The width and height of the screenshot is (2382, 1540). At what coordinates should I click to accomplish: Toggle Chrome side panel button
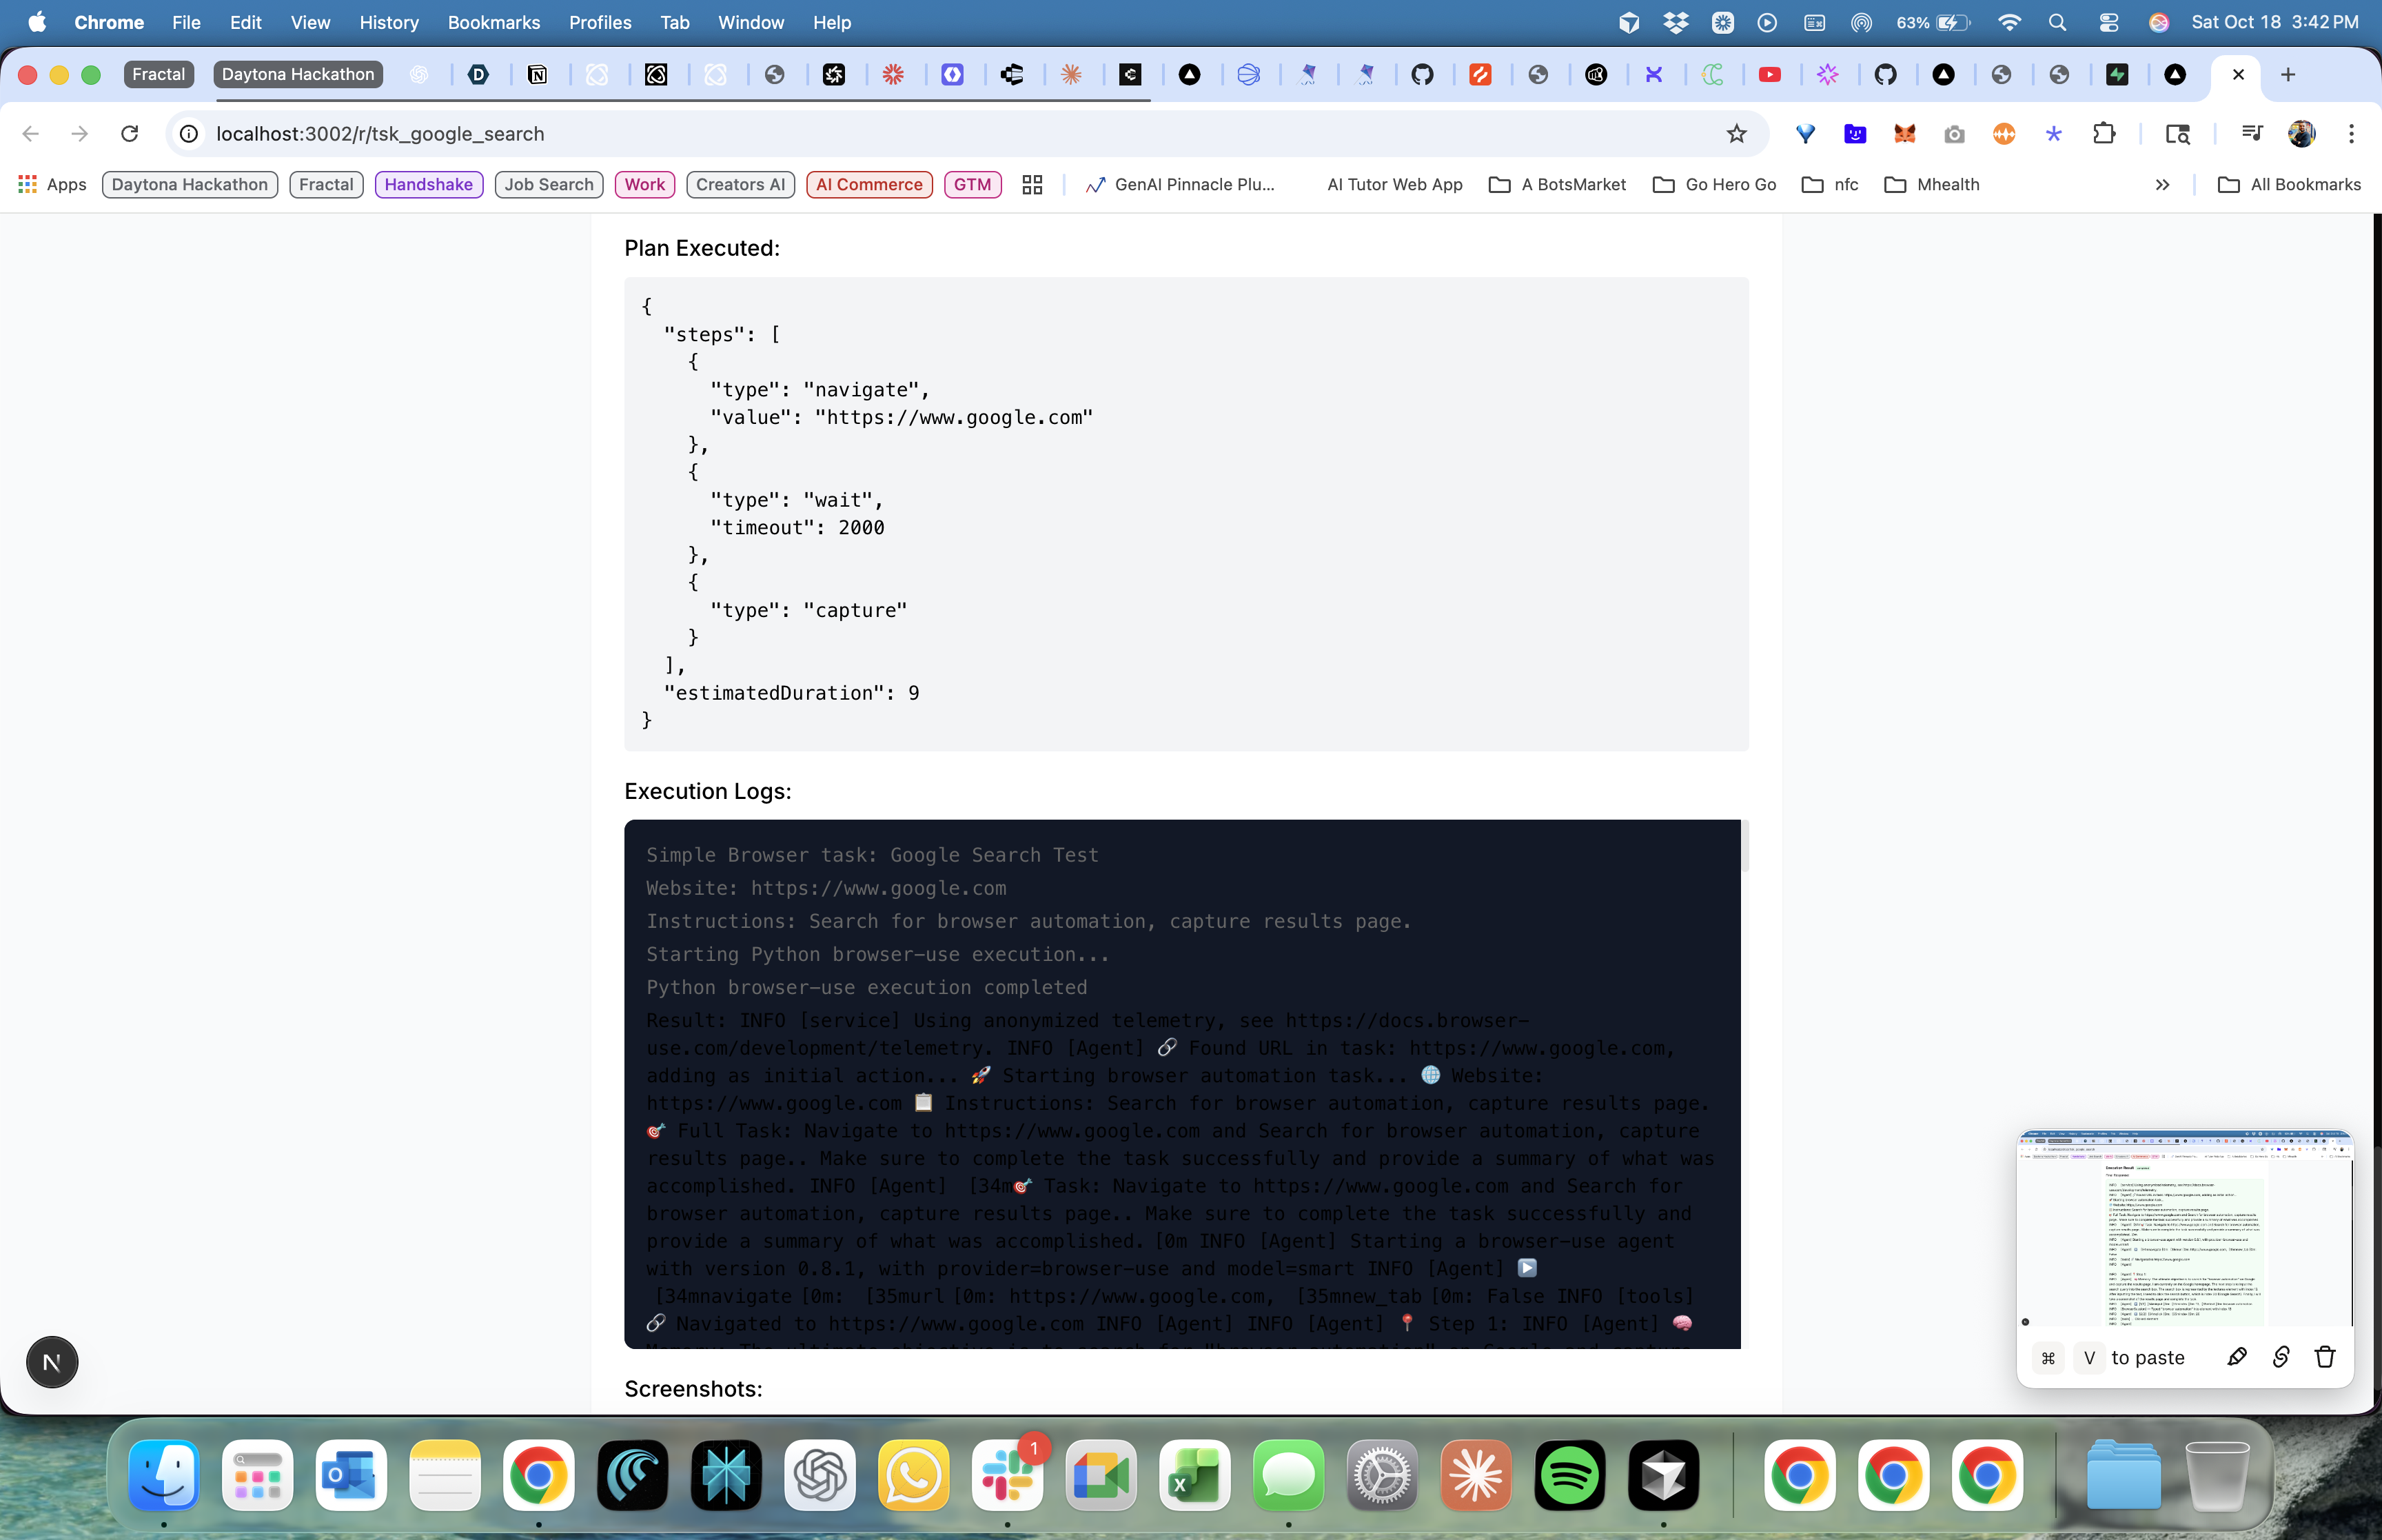[x=2178, y=134]
